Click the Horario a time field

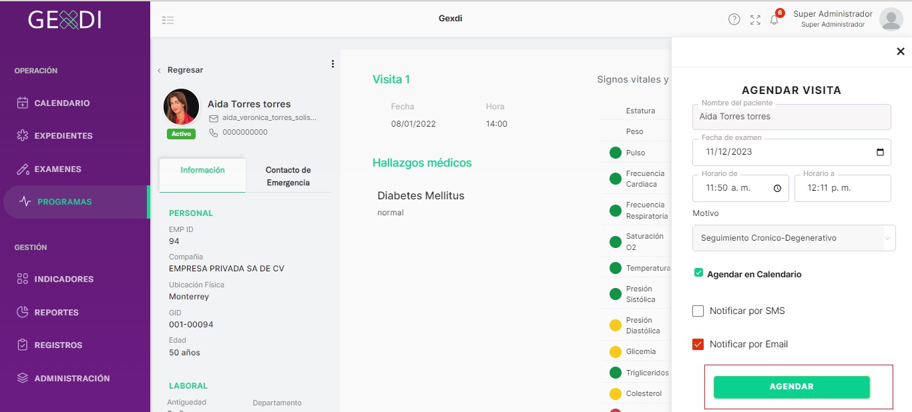(x=843, y=188)
